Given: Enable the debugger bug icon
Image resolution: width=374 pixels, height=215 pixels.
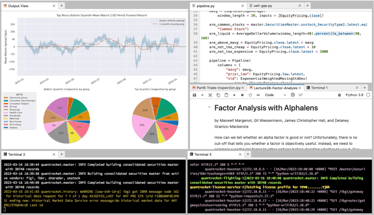Looking at the screenshot, I should [x=339, y=95].
